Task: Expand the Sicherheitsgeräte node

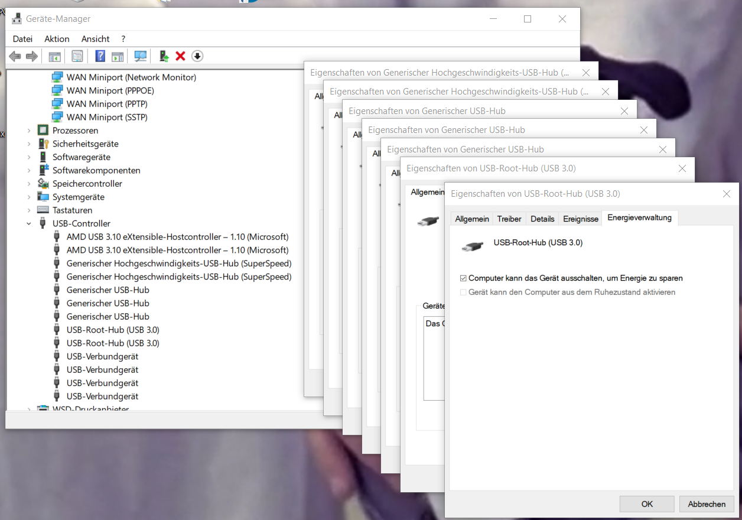Action: click(29, 144)
